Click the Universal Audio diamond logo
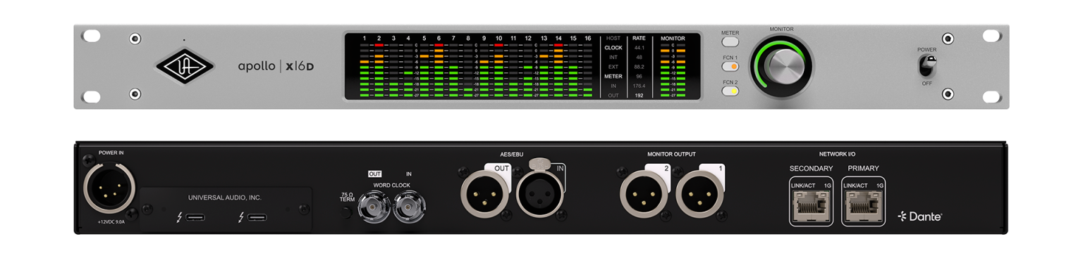Viewport: 1083px width, 265px height. click(184, 67)
